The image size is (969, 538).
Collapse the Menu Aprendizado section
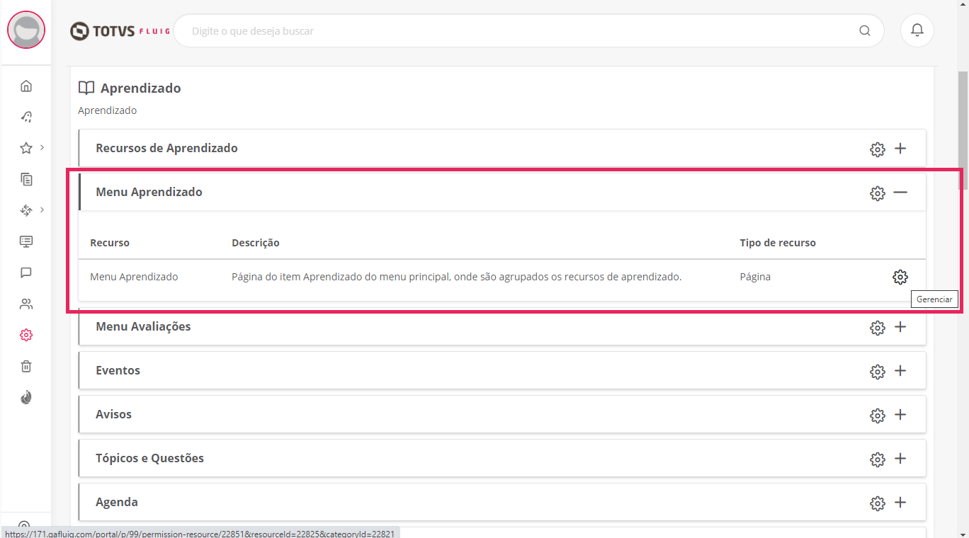tap(900, 193)
